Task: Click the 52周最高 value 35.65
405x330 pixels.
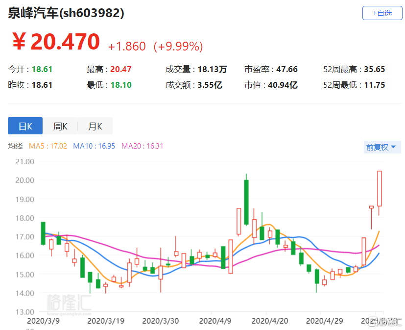Action: pyautogui.click(x=375, y=69)
